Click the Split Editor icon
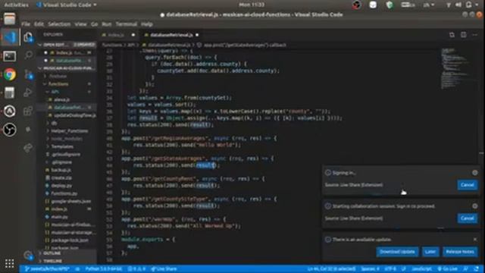 [463, 35]
